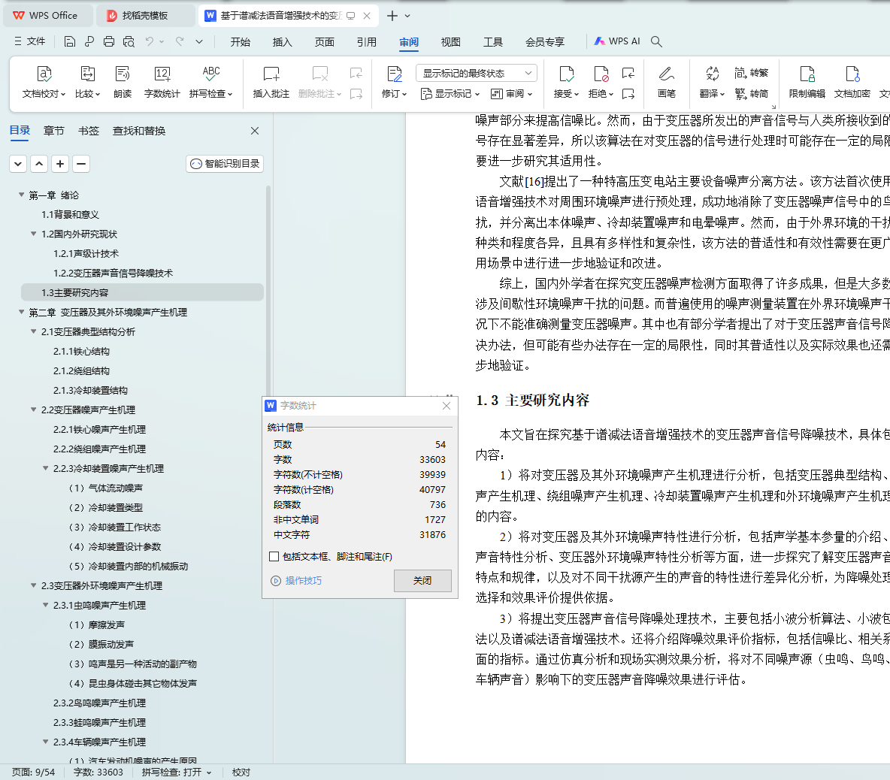Open the 工具 ribbon tab
Image resolution: width=890 pixels, height=780 pixels.
pos(493,42)
